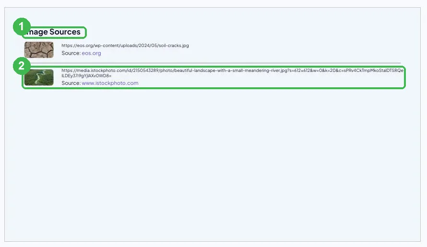
Task: Select the soil-cracks.jpg URL text
Action: tap(125, 46)
